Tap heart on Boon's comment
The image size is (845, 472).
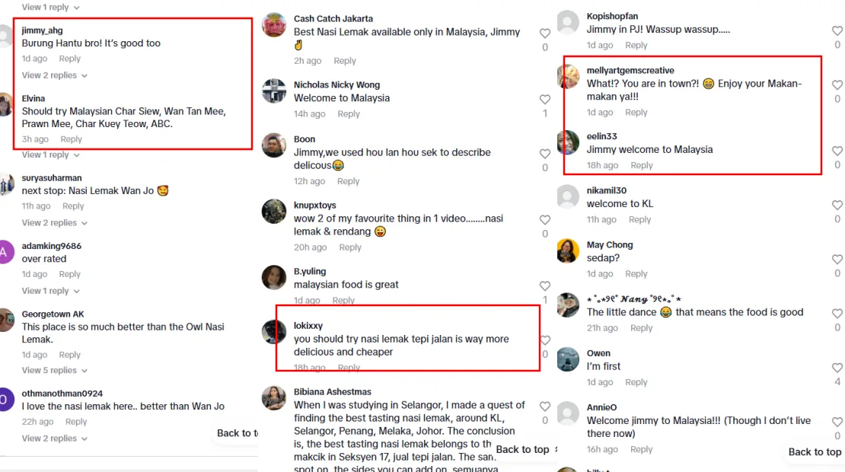pyautogui.click(x=545, y=154)
